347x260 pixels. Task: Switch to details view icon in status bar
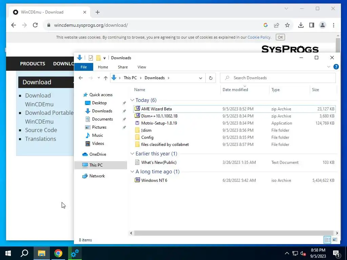pos(328,240)
